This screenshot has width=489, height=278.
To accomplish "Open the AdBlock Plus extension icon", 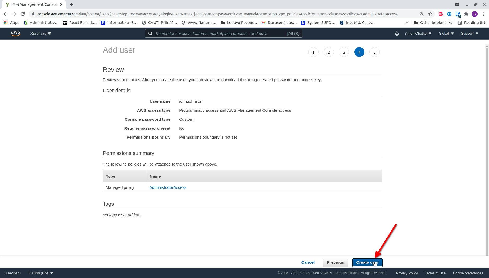I will click(441, 14).
